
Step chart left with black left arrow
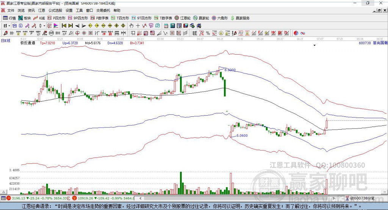(x=77, y=26)
